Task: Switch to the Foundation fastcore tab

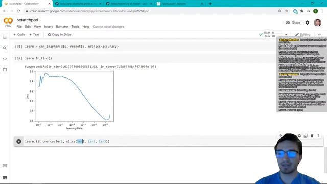Action: click(180, 4)
